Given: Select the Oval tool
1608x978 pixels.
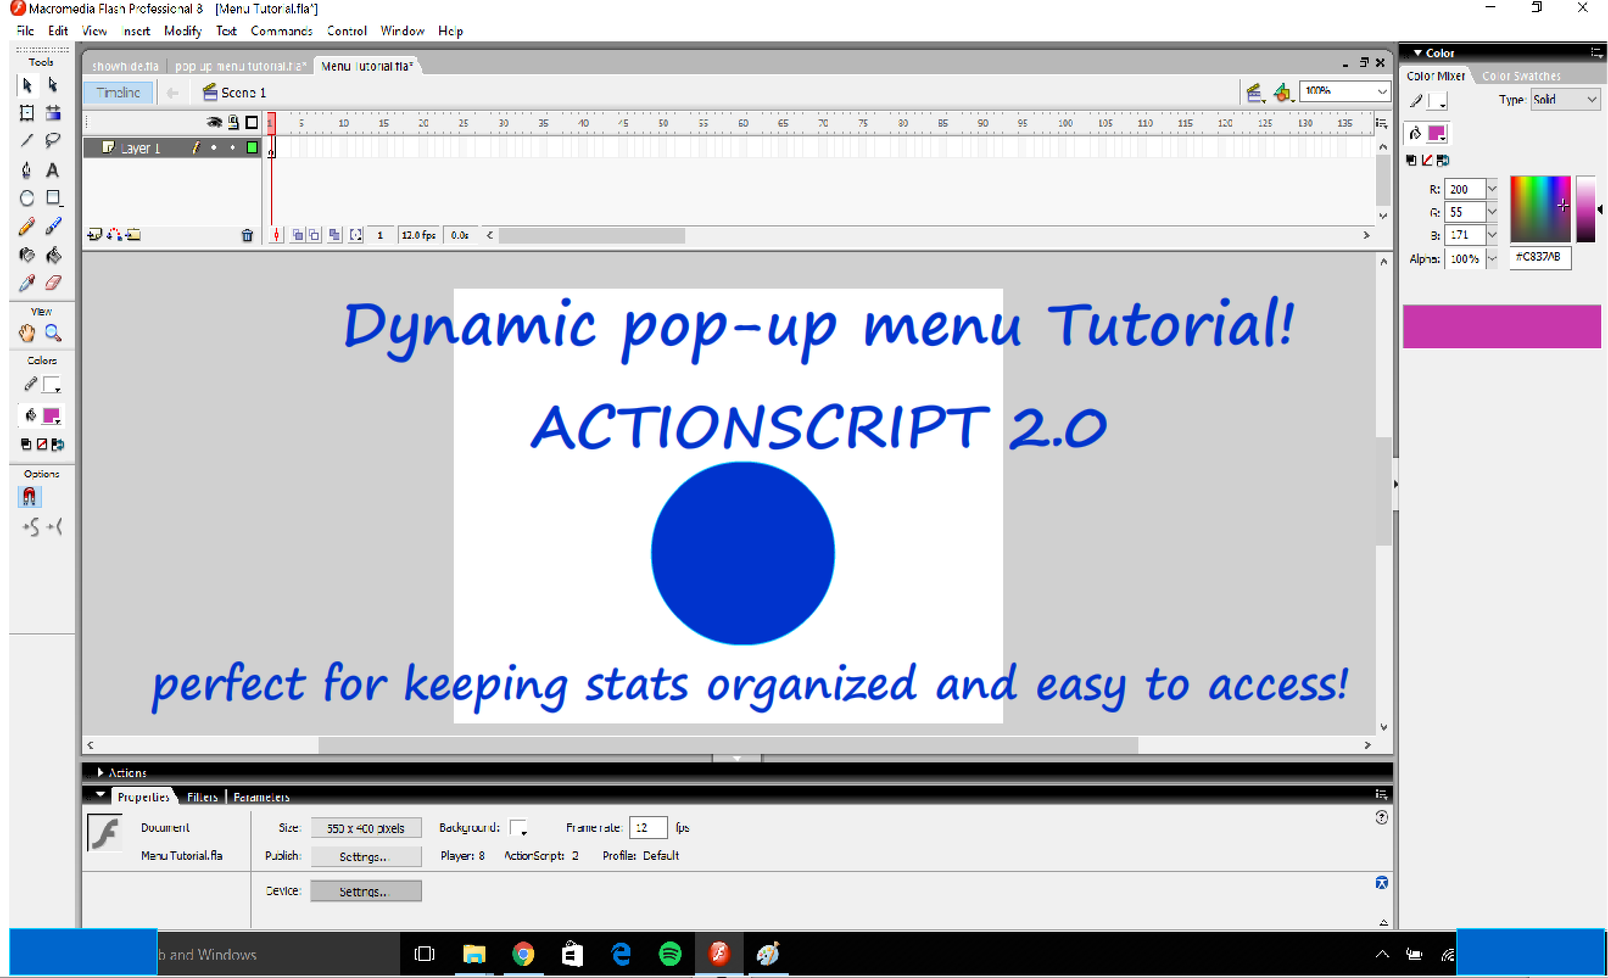Looking at the screenshot, I should (x=26, y=198).
